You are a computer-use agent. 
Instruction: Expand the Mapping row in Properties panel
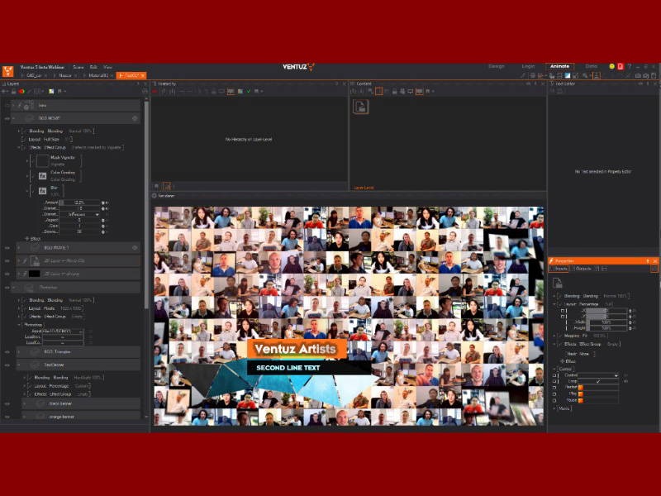(554, 336)
